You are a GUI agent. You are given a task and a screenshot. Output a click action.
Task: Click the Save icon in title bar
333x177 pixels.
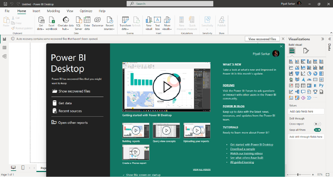[5, 4]
